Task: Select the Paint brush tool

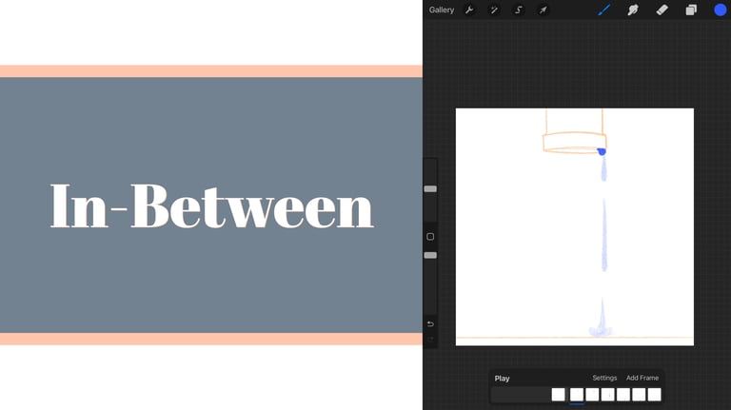Action: [604, 10]
